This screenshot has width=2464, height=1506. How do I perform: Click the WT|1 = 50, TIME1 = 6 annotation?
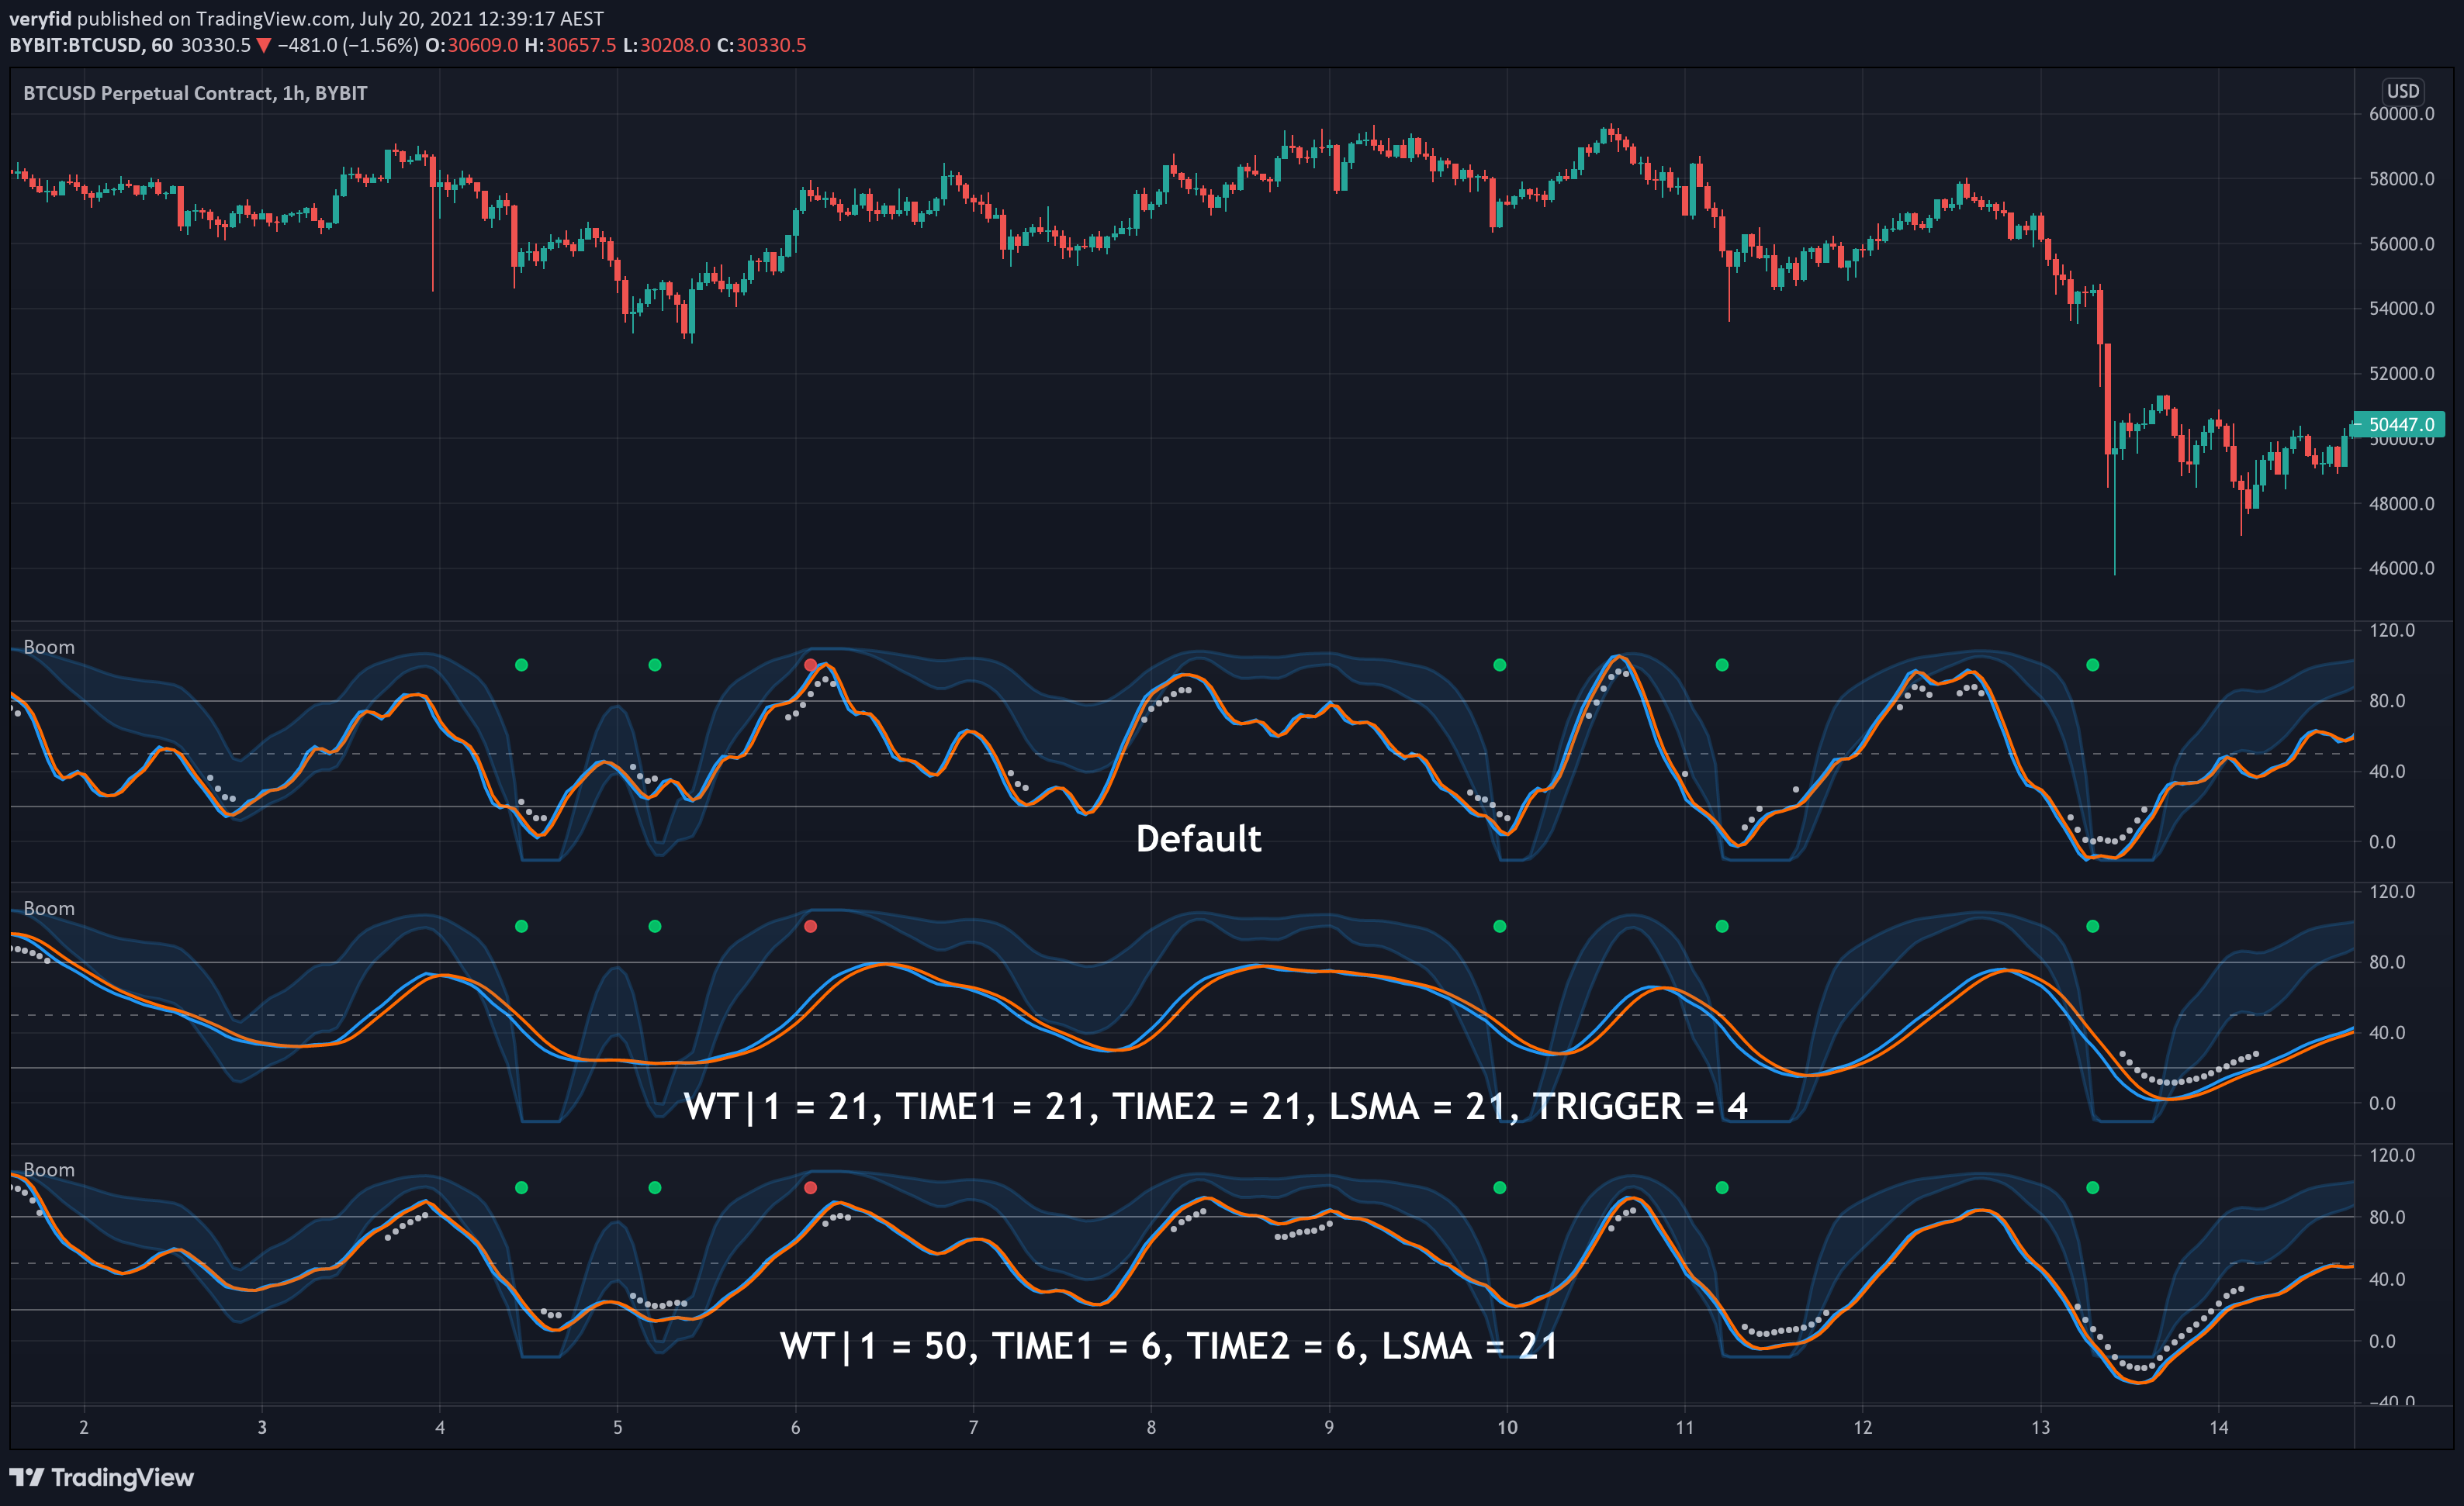1168,1346
